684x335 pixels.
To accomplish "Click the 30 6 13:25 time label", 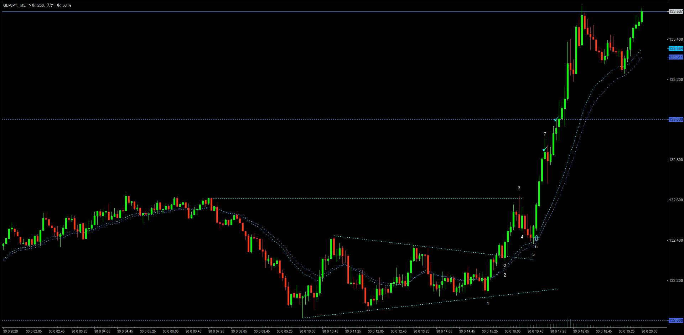I will pyautogui.click(x=421, y=331).
